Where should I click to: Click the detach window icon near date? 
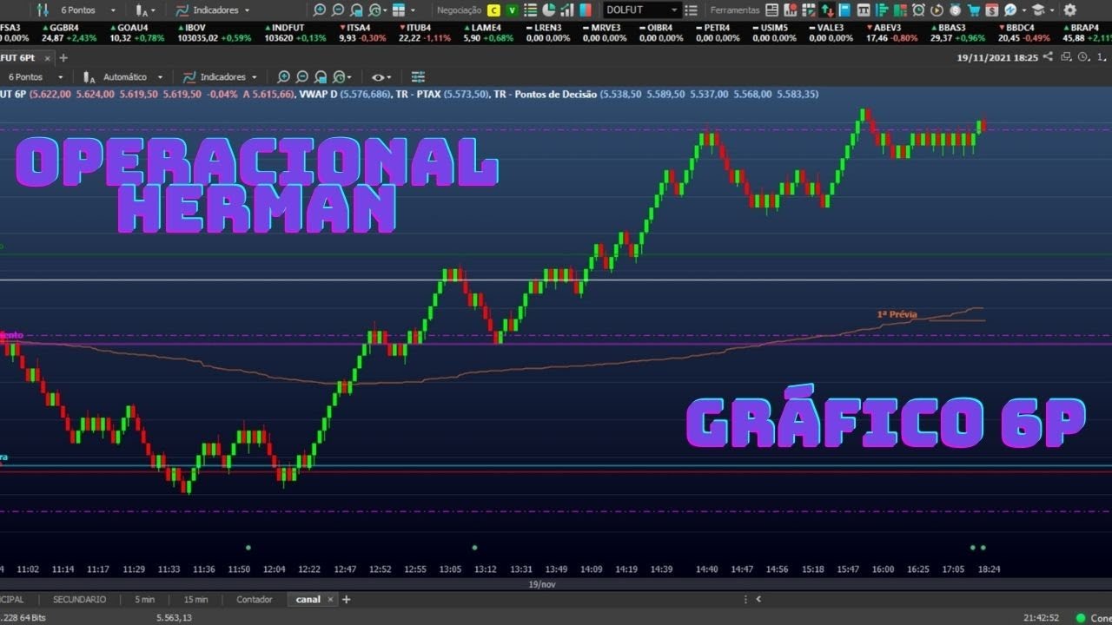[x=1065, y=56]
